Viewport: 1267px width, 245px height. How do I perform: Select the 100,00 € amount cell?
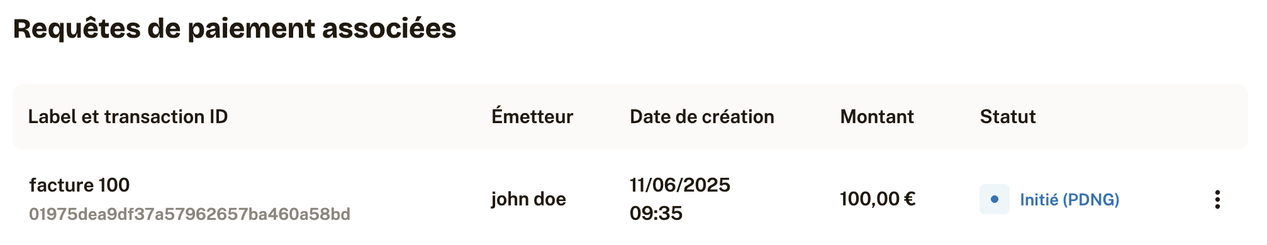click(878, 199)
